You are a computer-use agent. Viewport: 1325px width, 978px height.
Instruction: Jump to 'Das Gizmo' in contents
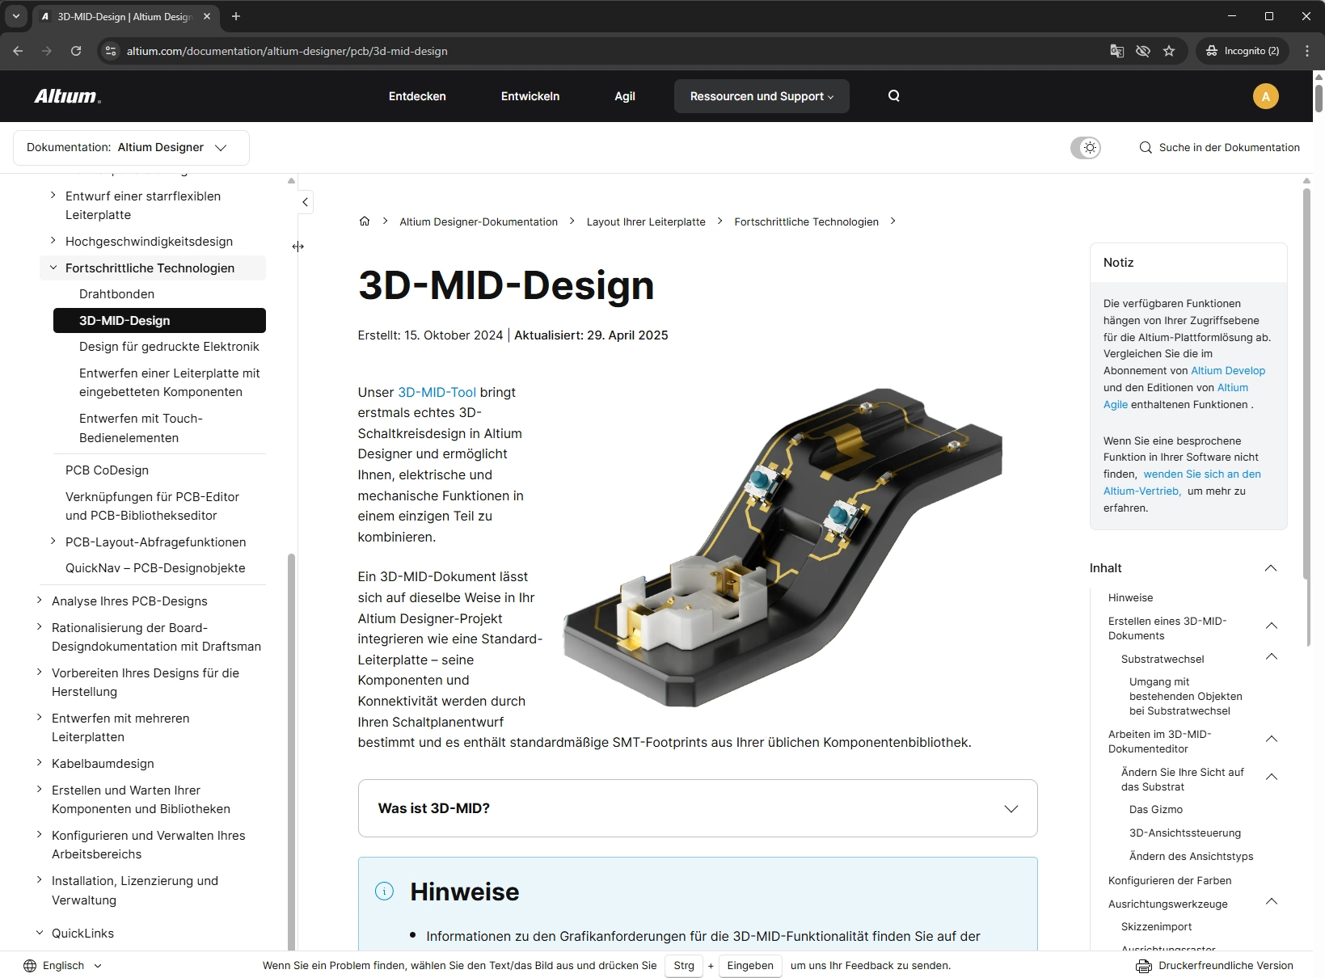coord(1156,810)
